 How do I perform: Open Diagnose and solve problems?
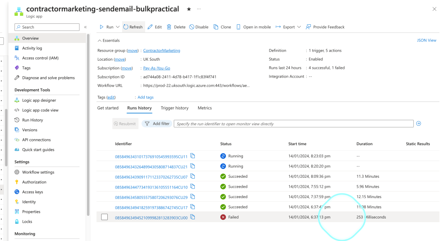pos(48,78)
